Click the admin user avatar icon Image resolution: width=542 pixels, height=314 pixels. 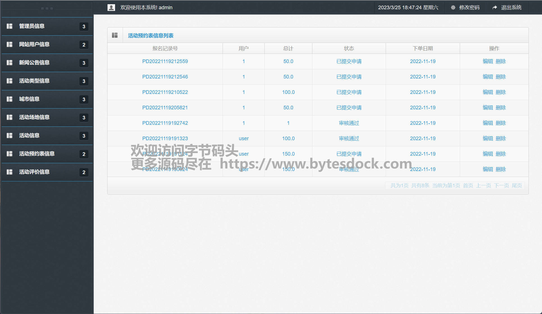click(x=111, y=8)
